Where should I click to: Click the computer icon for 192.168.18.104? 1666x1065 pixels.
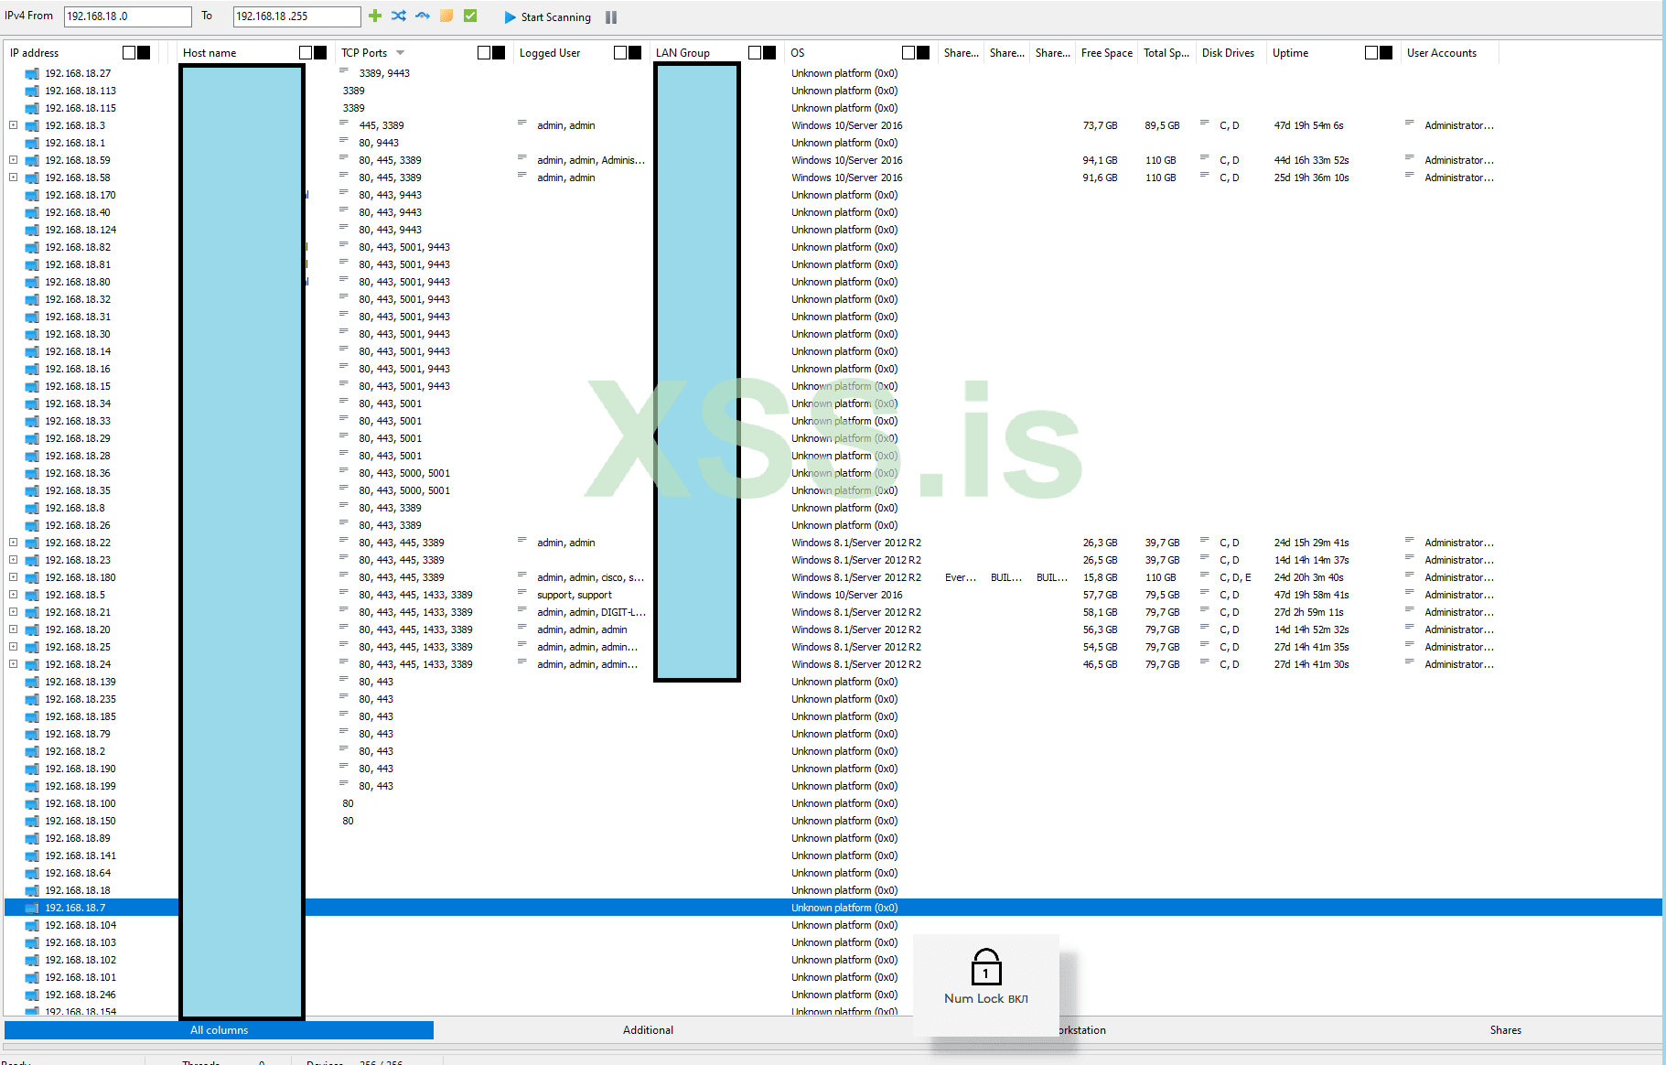32,926
